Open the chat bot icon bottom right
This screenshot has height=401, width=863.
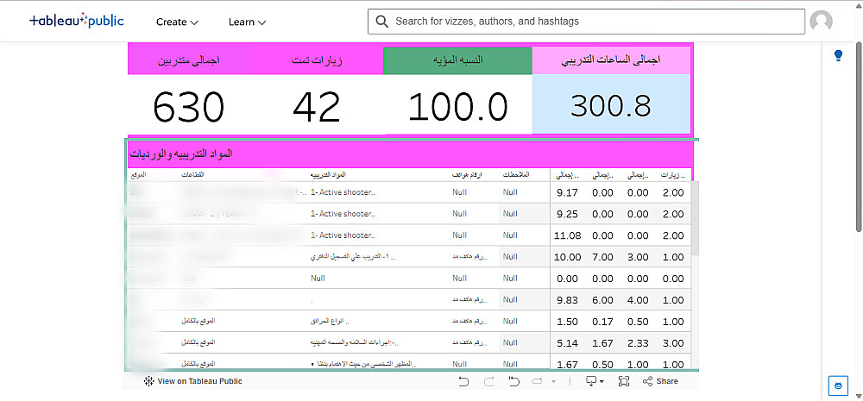click(838, 385)
